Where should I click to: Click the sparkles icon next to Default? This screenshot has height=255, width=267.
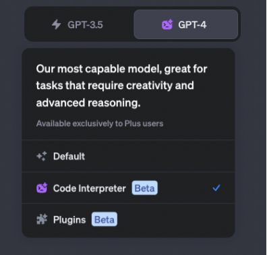click(42, 156)
